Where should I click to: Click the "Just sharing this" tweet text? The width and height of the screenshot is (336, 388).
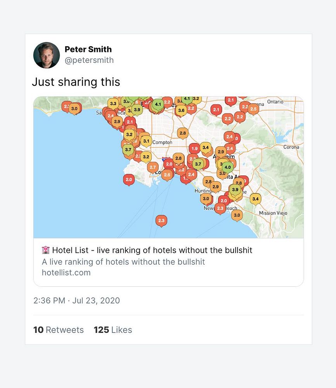point(76,82)
